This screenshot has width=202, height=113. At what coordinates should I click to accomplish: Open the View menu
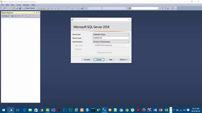coord(13,5)
